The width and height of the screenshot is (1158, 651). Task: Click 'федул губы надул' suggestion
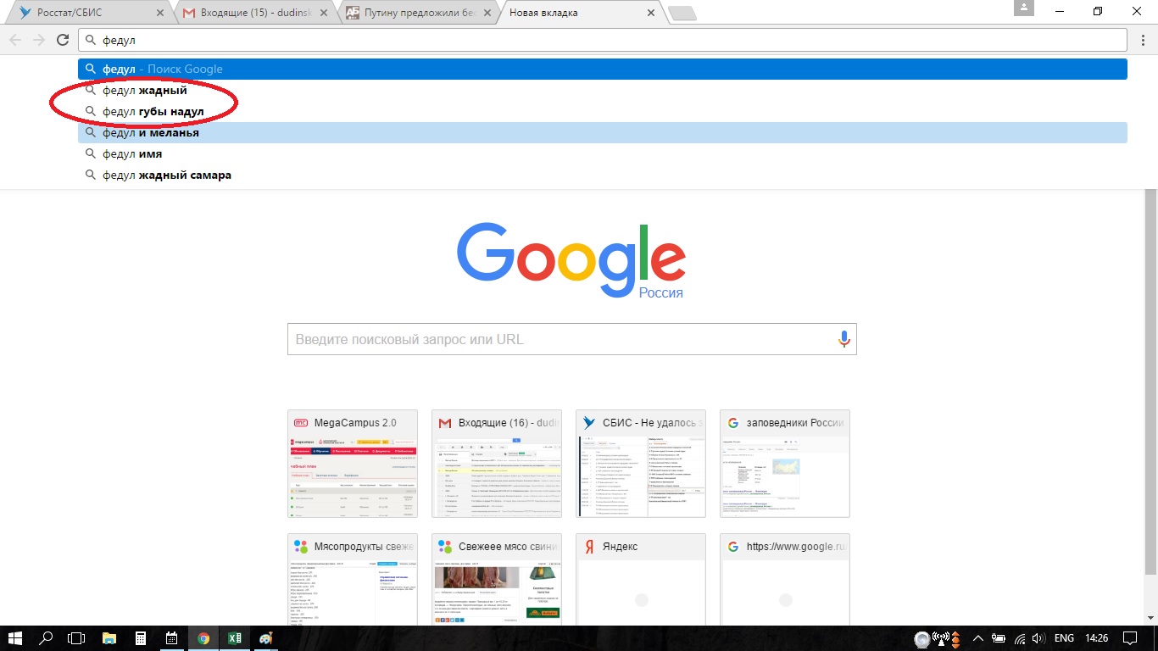pos(153,112)
